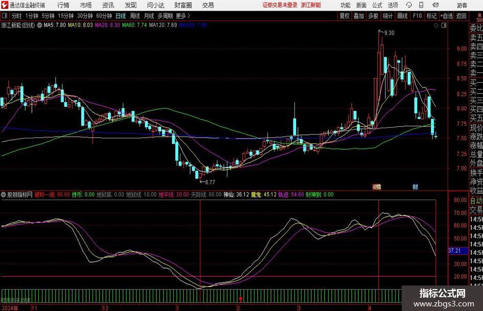Click the 通达信 red logo icon

tap(5, 5)
